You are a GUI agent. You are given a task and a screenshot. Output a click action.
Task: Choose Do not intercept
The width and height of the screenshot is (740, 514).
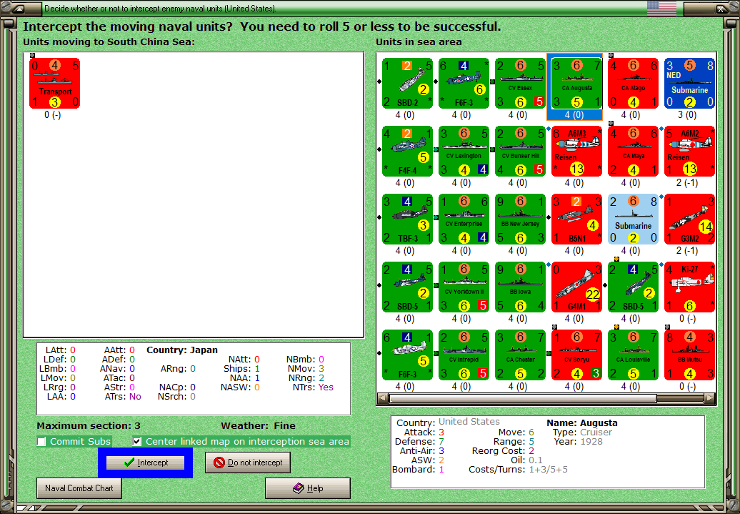coord(248,463)
